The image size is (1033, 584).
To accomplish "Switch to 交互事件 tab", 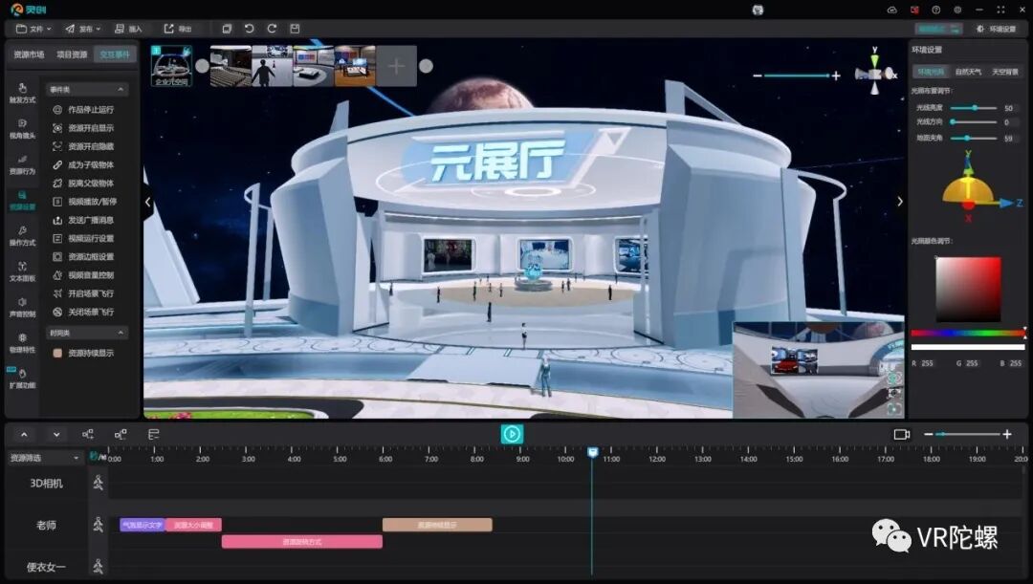I will point(115,54).
